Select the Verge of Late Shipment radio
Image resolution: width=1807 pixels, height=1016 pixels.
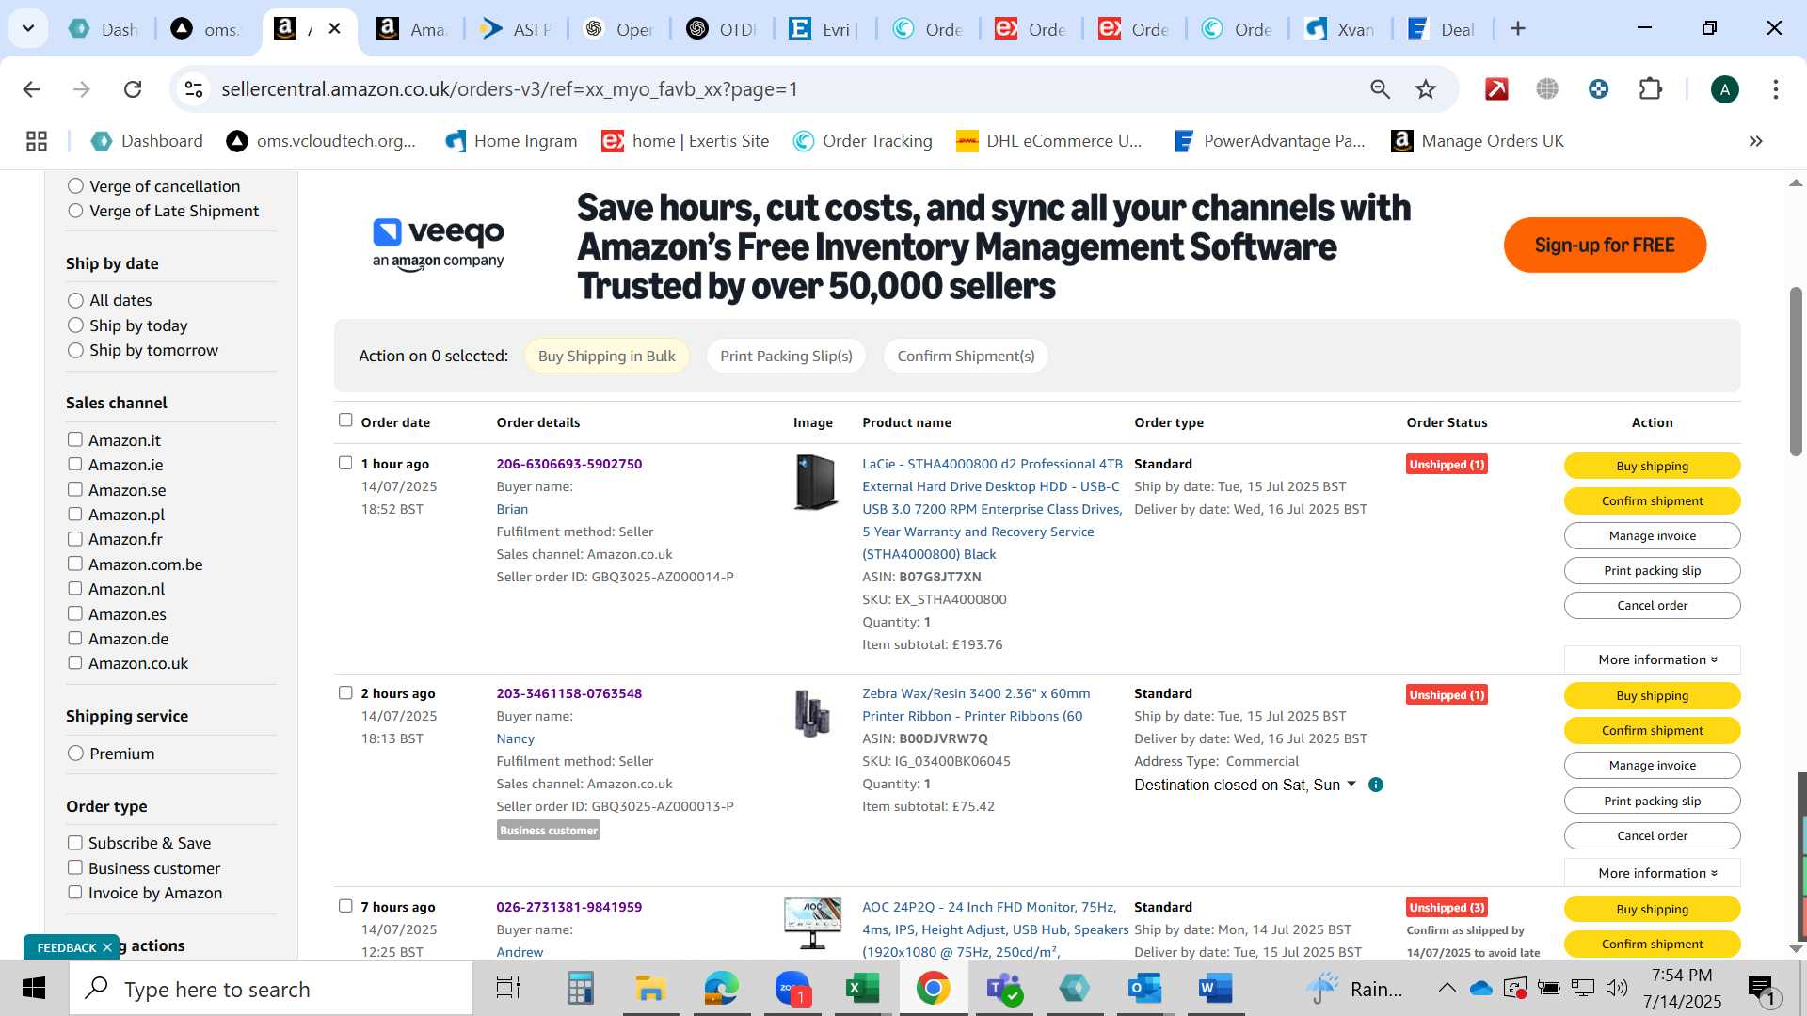point(75,211)
